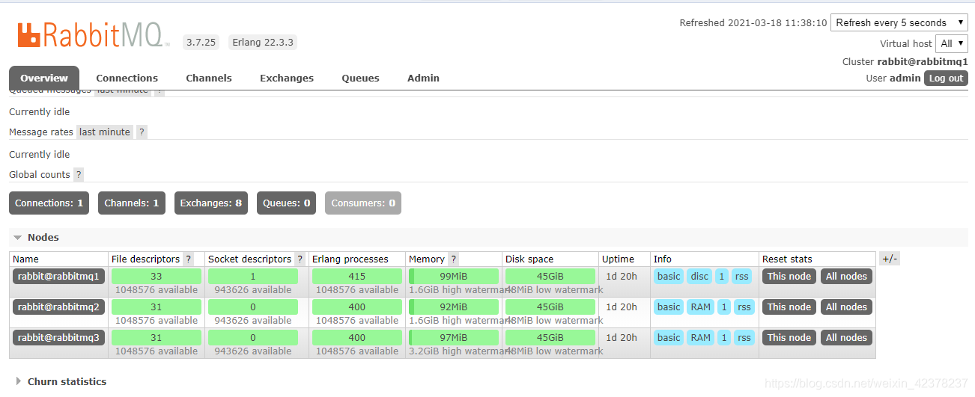Click the basic tag for rabbitmq2
This screenshot has width=975, height=397.
pos(669,307)
